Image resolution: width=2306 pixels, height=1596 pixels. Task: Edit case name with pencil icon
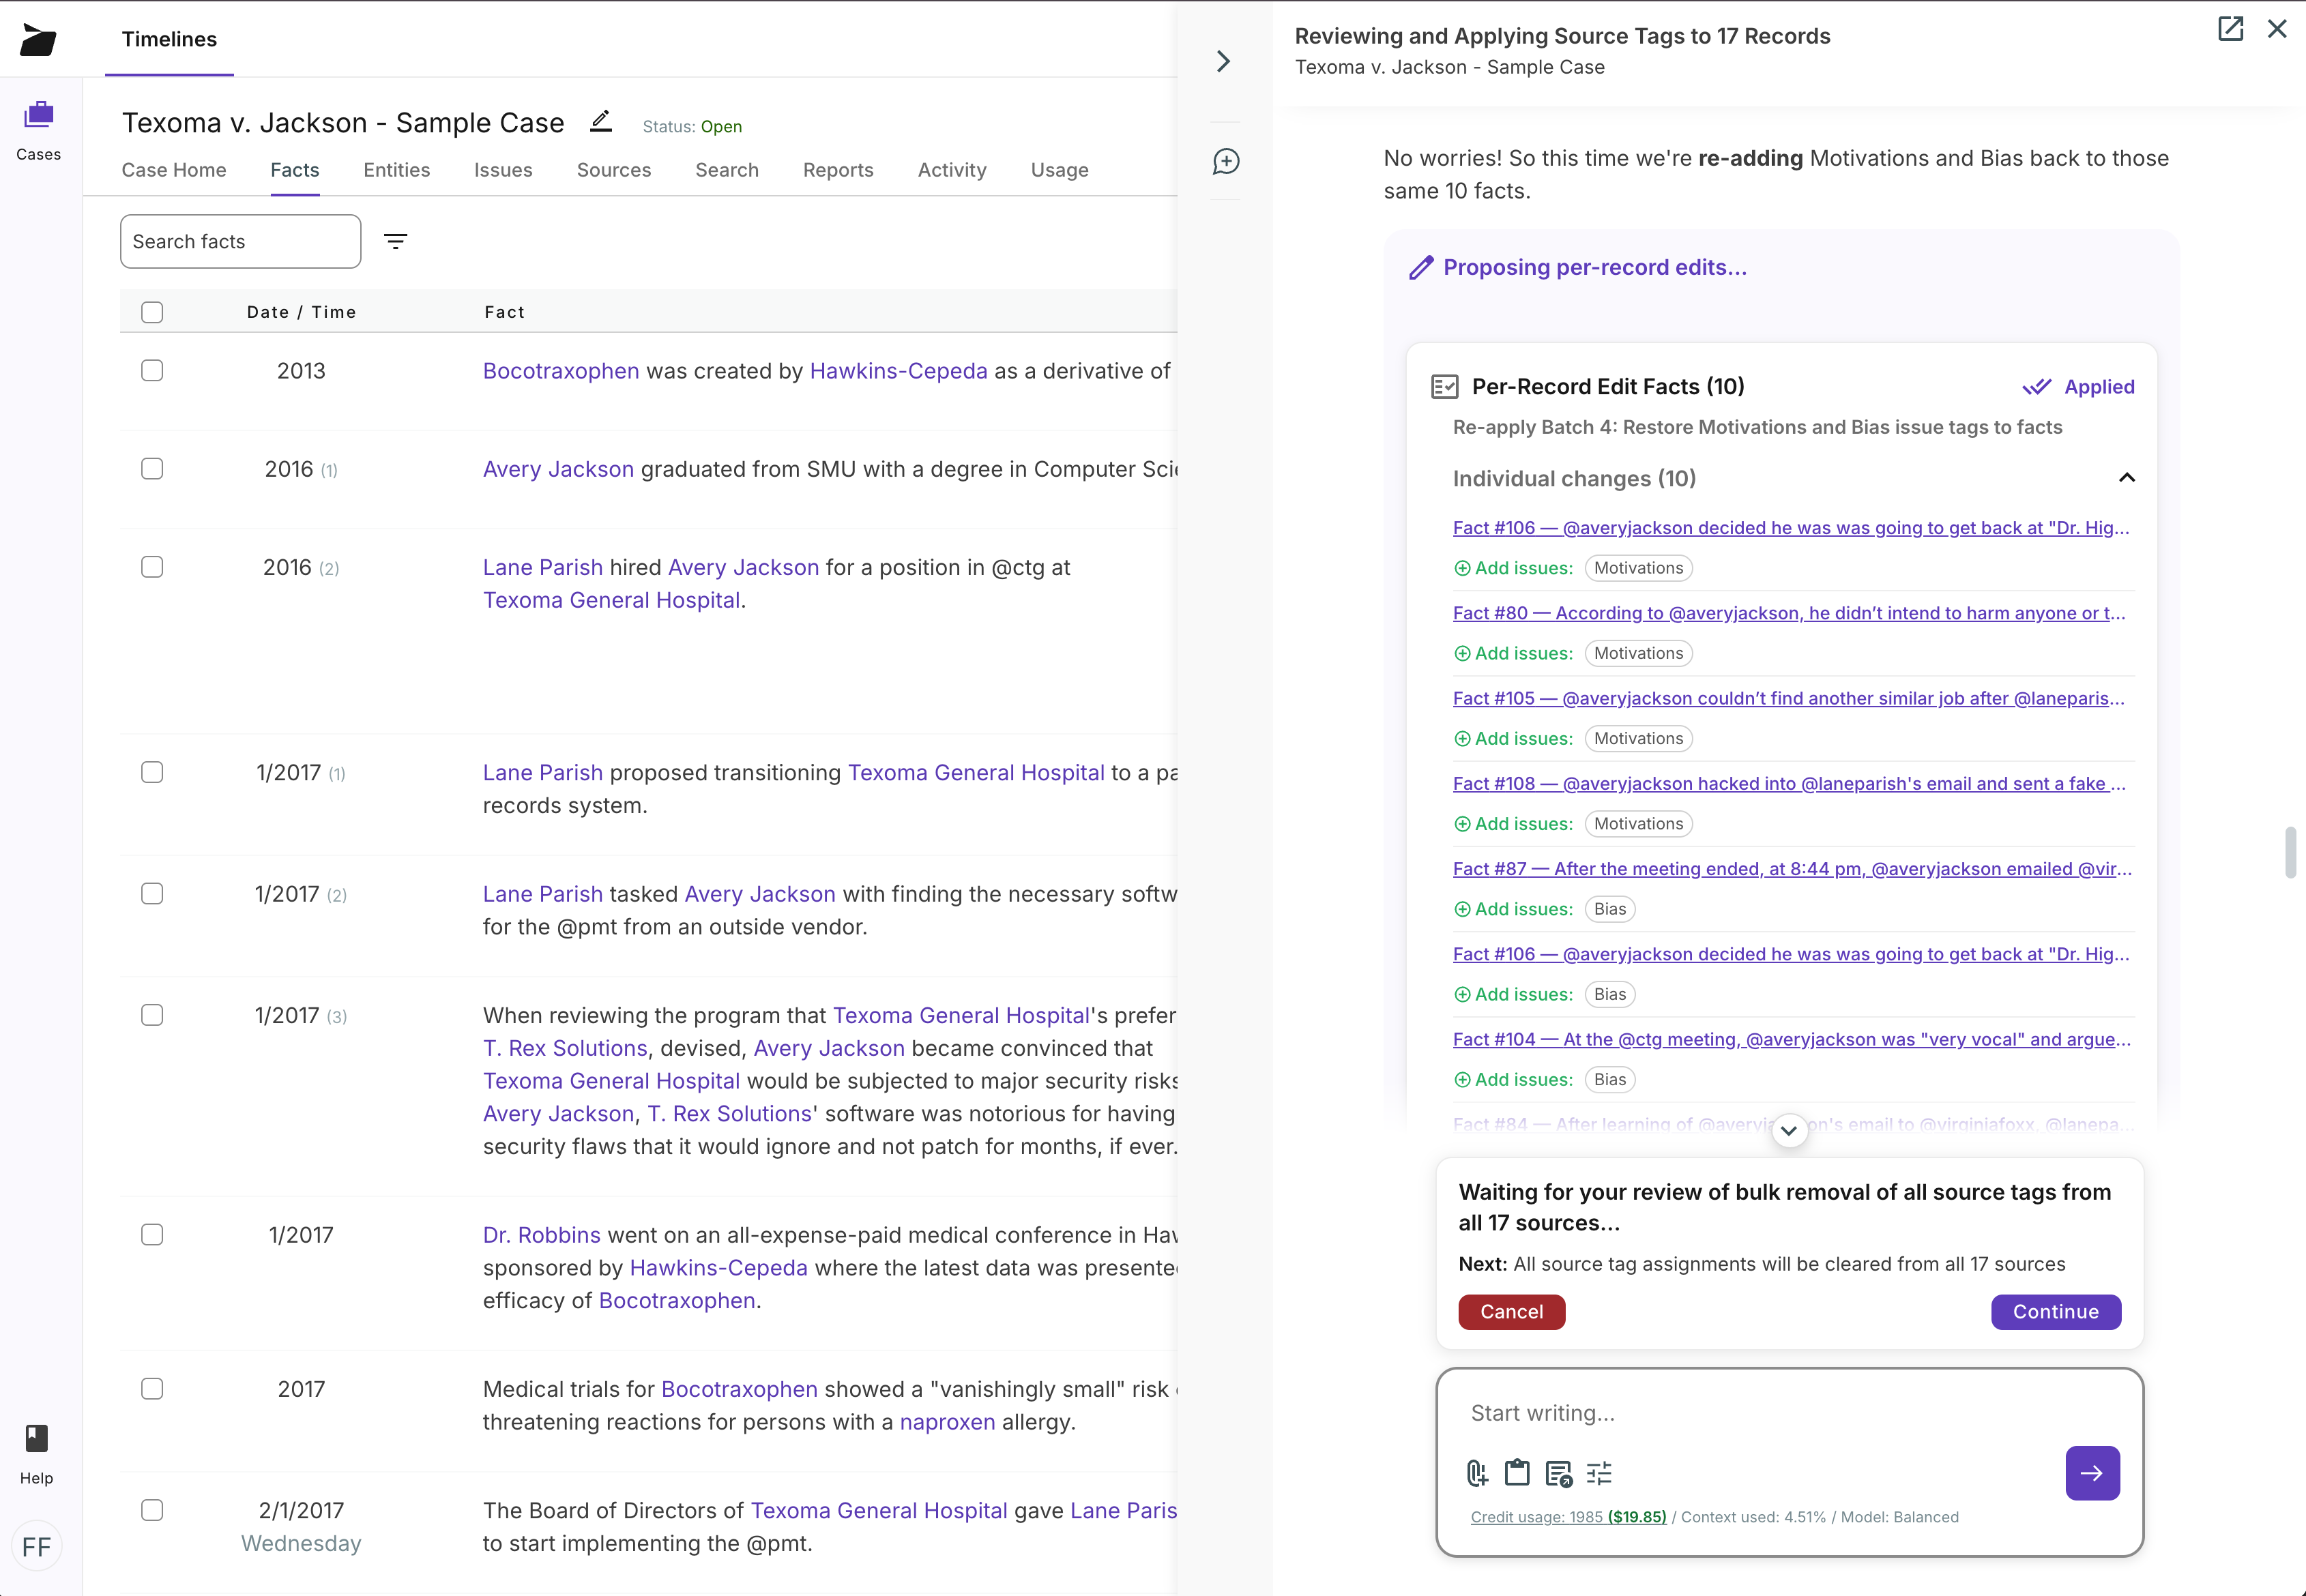tap(600, 122)
